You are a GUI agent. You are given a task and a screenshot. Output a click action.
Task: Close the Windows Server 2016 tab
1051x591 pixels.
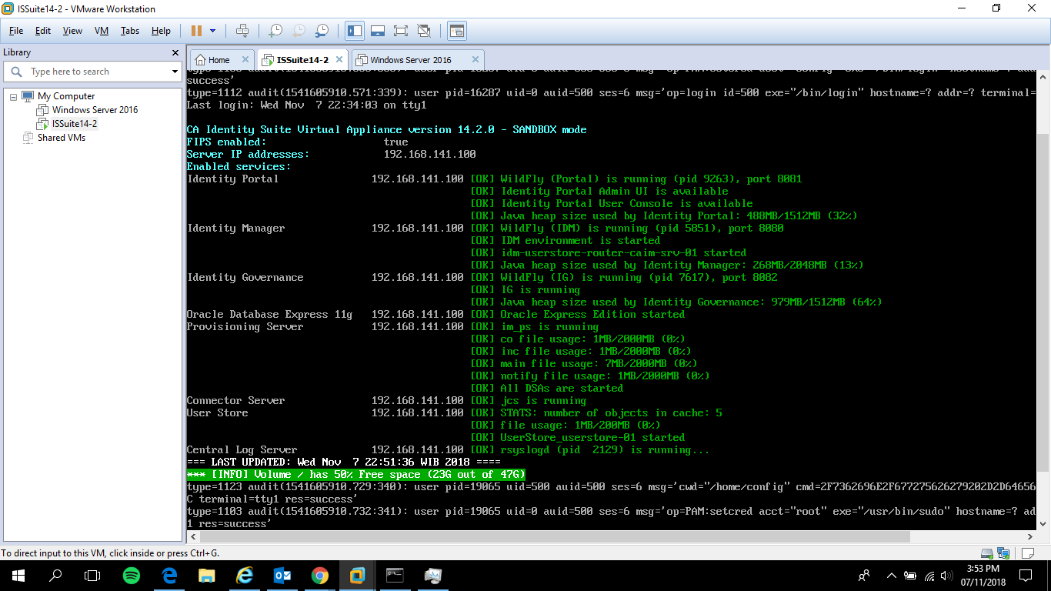[475, 59]
